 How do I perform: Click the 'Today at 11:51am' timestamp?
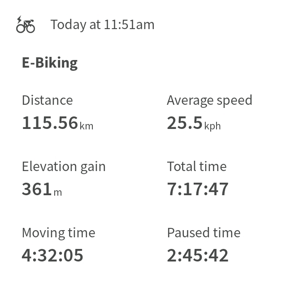[102, 25]
